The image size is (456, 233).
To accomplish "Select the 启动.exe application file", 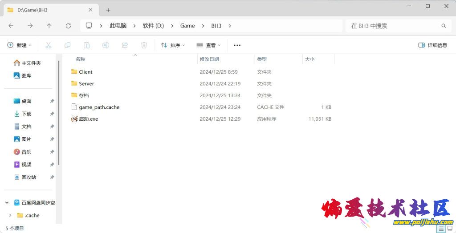I will pyautogui.click(x=88, y=119).
